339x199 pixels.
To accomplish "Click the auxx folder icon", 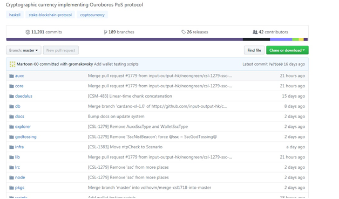I will point(11,76).
